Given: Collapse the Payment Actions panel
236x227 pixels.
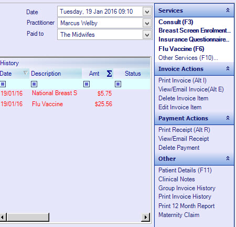Looking at the screenshot, I should (228, 118).
